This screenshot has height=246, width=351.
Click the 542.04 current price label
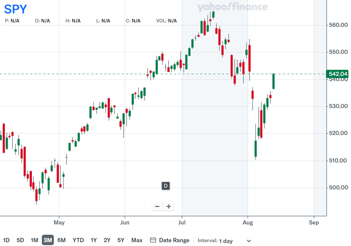coord(338,74)
